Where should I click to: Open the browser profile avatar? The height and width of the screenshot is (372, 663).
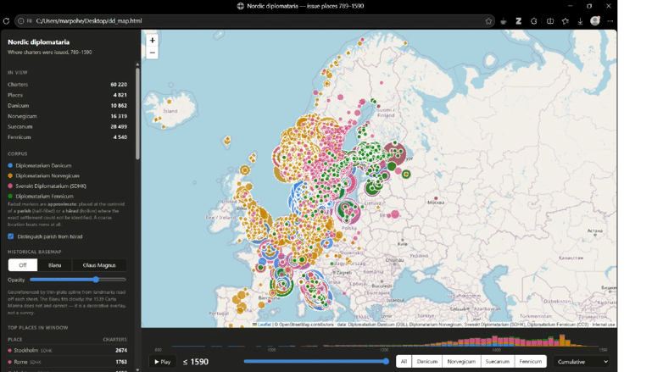pyautogui.click(x=595, y=20)
